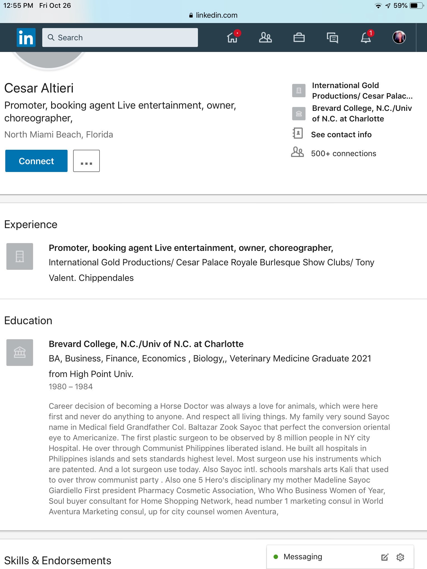Screen dimensions: 427x569
Task: Open messaging settings gear icon
Action: coord(400,557)
